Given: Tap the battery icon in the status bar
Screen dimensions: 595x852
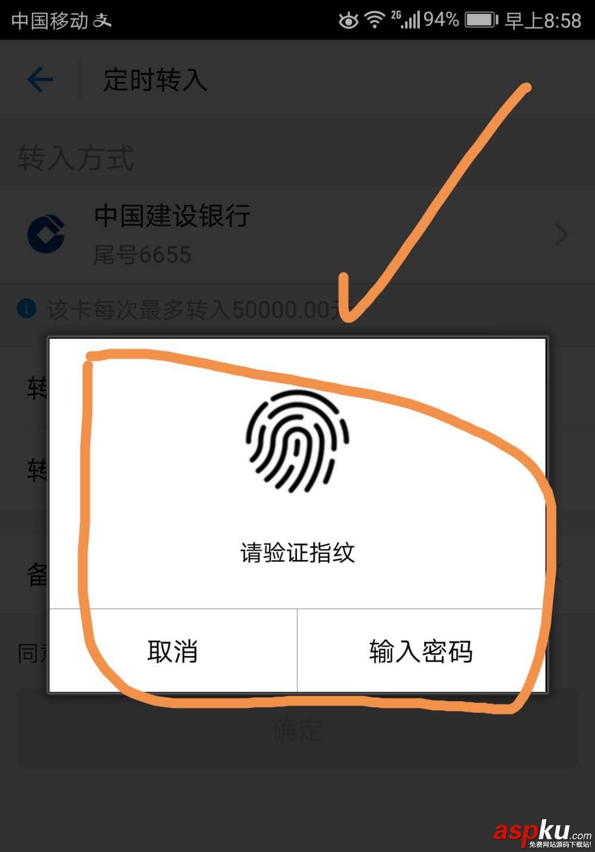Looking at the screenshot, I should point(481,20).
